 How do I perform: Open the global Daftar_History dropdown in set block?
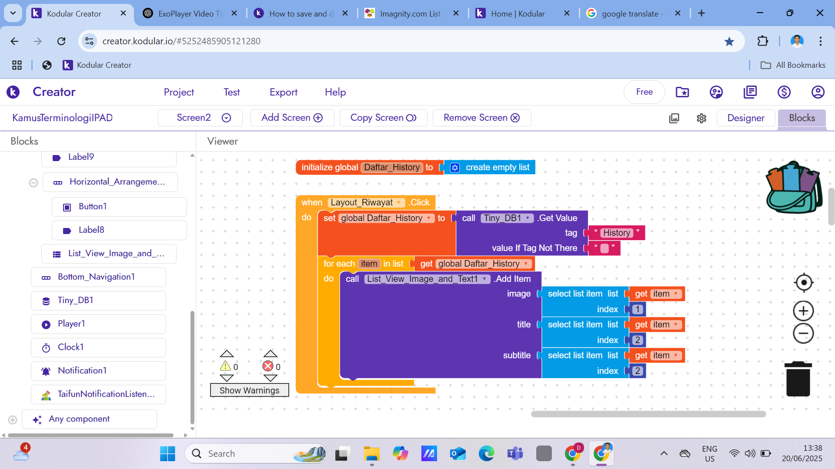tap(429, 218)
